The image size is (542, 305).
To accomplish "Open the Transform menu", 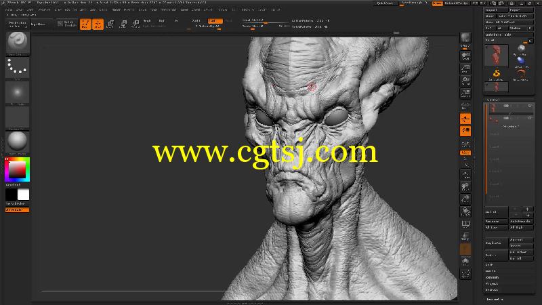I will [x=247, y=9].
